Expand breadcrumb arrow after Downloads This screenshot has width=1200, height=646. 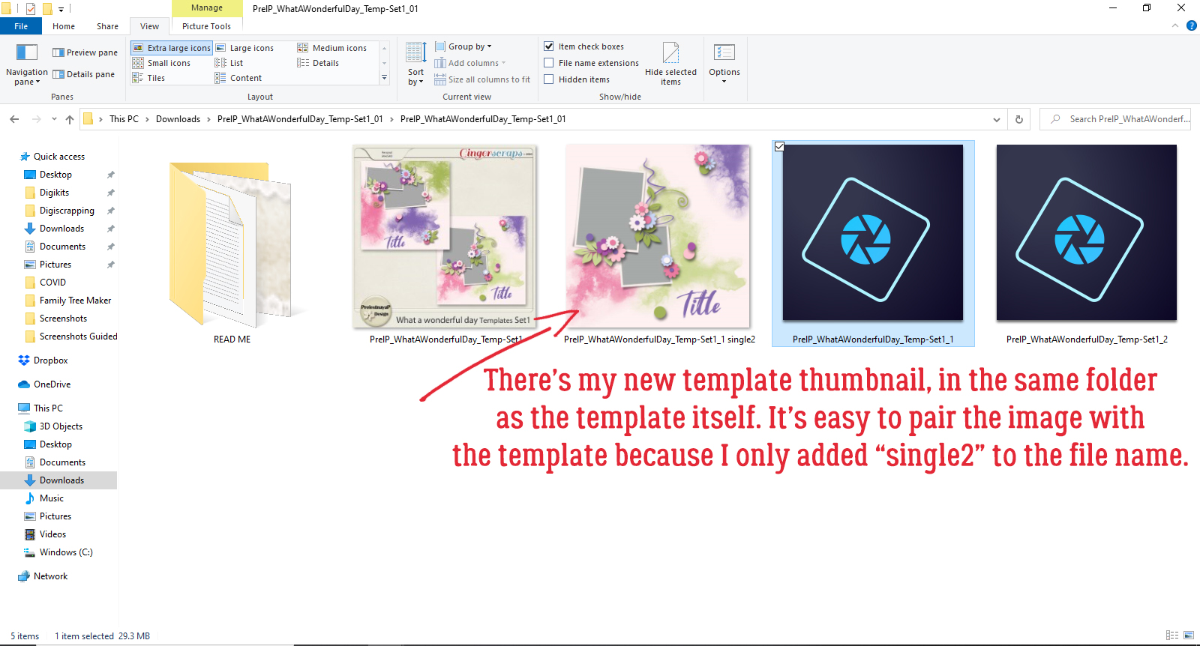click(208, 119)
